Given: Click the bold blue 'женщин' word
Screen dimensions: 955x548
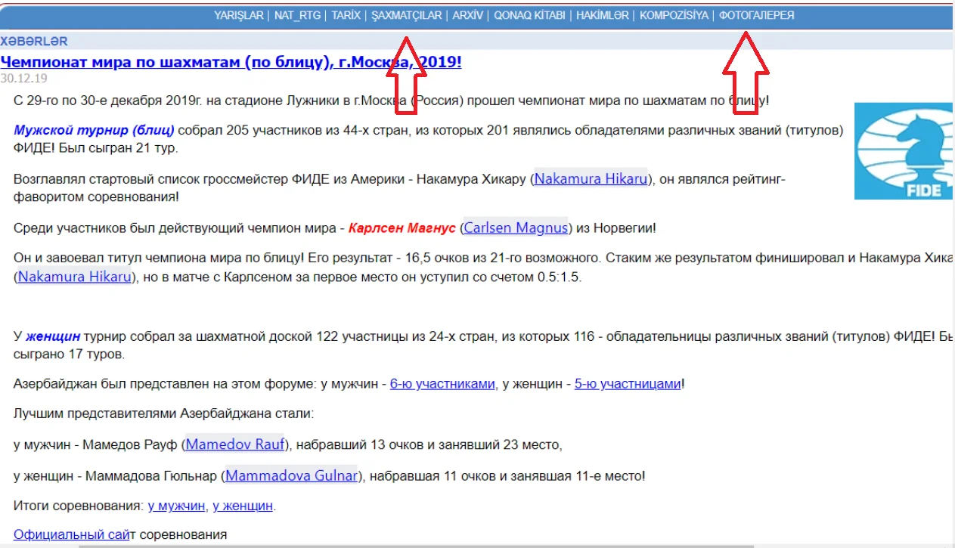Looking at the screenshot, I should (x=54, y=336).
